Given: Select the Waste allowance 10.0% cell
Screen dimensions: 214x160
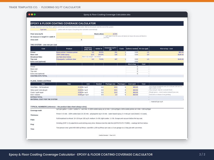Looking at the screenshot, I should point(111,34).
